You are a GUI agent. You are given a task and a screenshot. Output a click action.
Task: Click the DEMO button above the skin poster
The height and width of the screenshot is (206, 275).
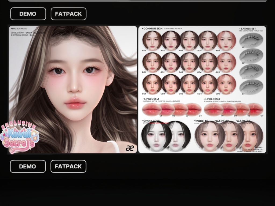(28, 14)
